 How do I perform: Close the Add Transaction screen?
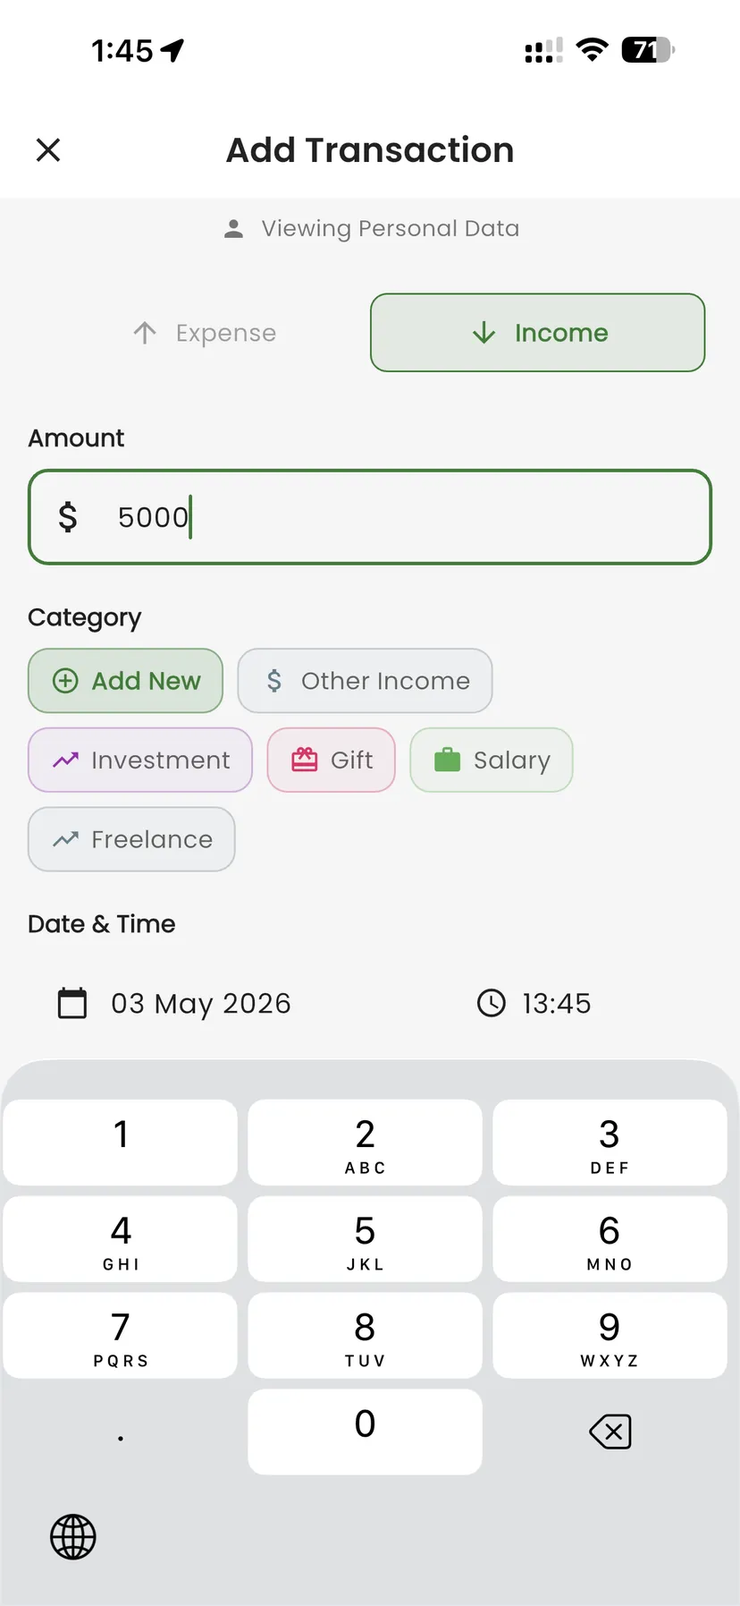coord(48,150)
